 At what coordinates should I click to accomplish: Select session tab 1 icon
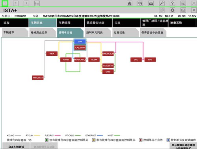point(5,4)
